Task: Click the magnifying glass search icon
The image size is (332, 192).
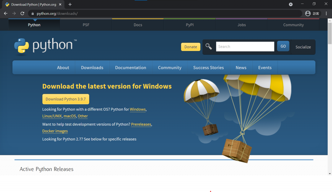Action: pos(208,47)
